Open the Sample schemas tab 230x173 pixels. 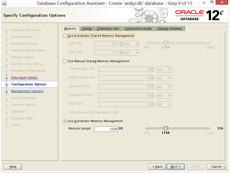(x=170, y=29)
